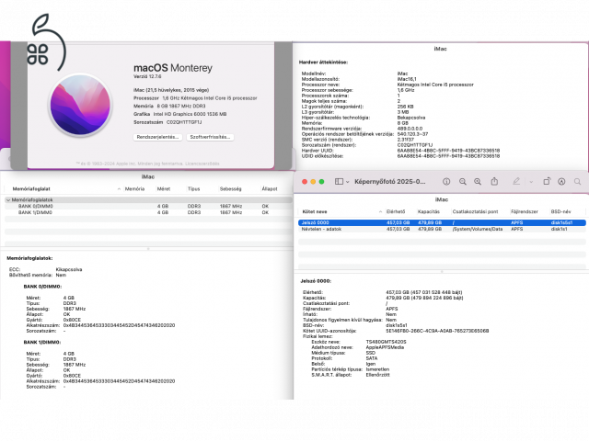
Task: Sort memory table by Sebesség header
Action: (230, 189)
